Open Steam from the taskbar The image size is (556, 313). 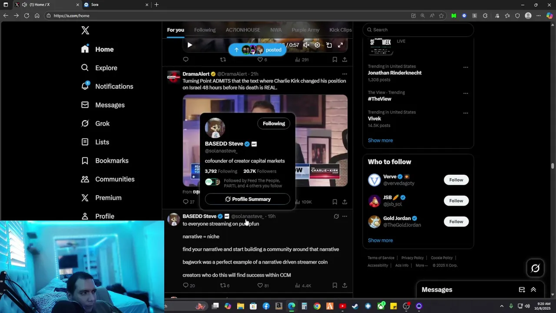click(x=355, y=306)
